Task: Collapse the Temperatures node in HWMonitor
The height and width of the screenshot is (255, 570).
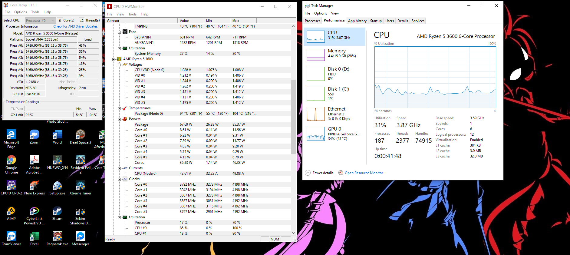Action: pos(120,108)
